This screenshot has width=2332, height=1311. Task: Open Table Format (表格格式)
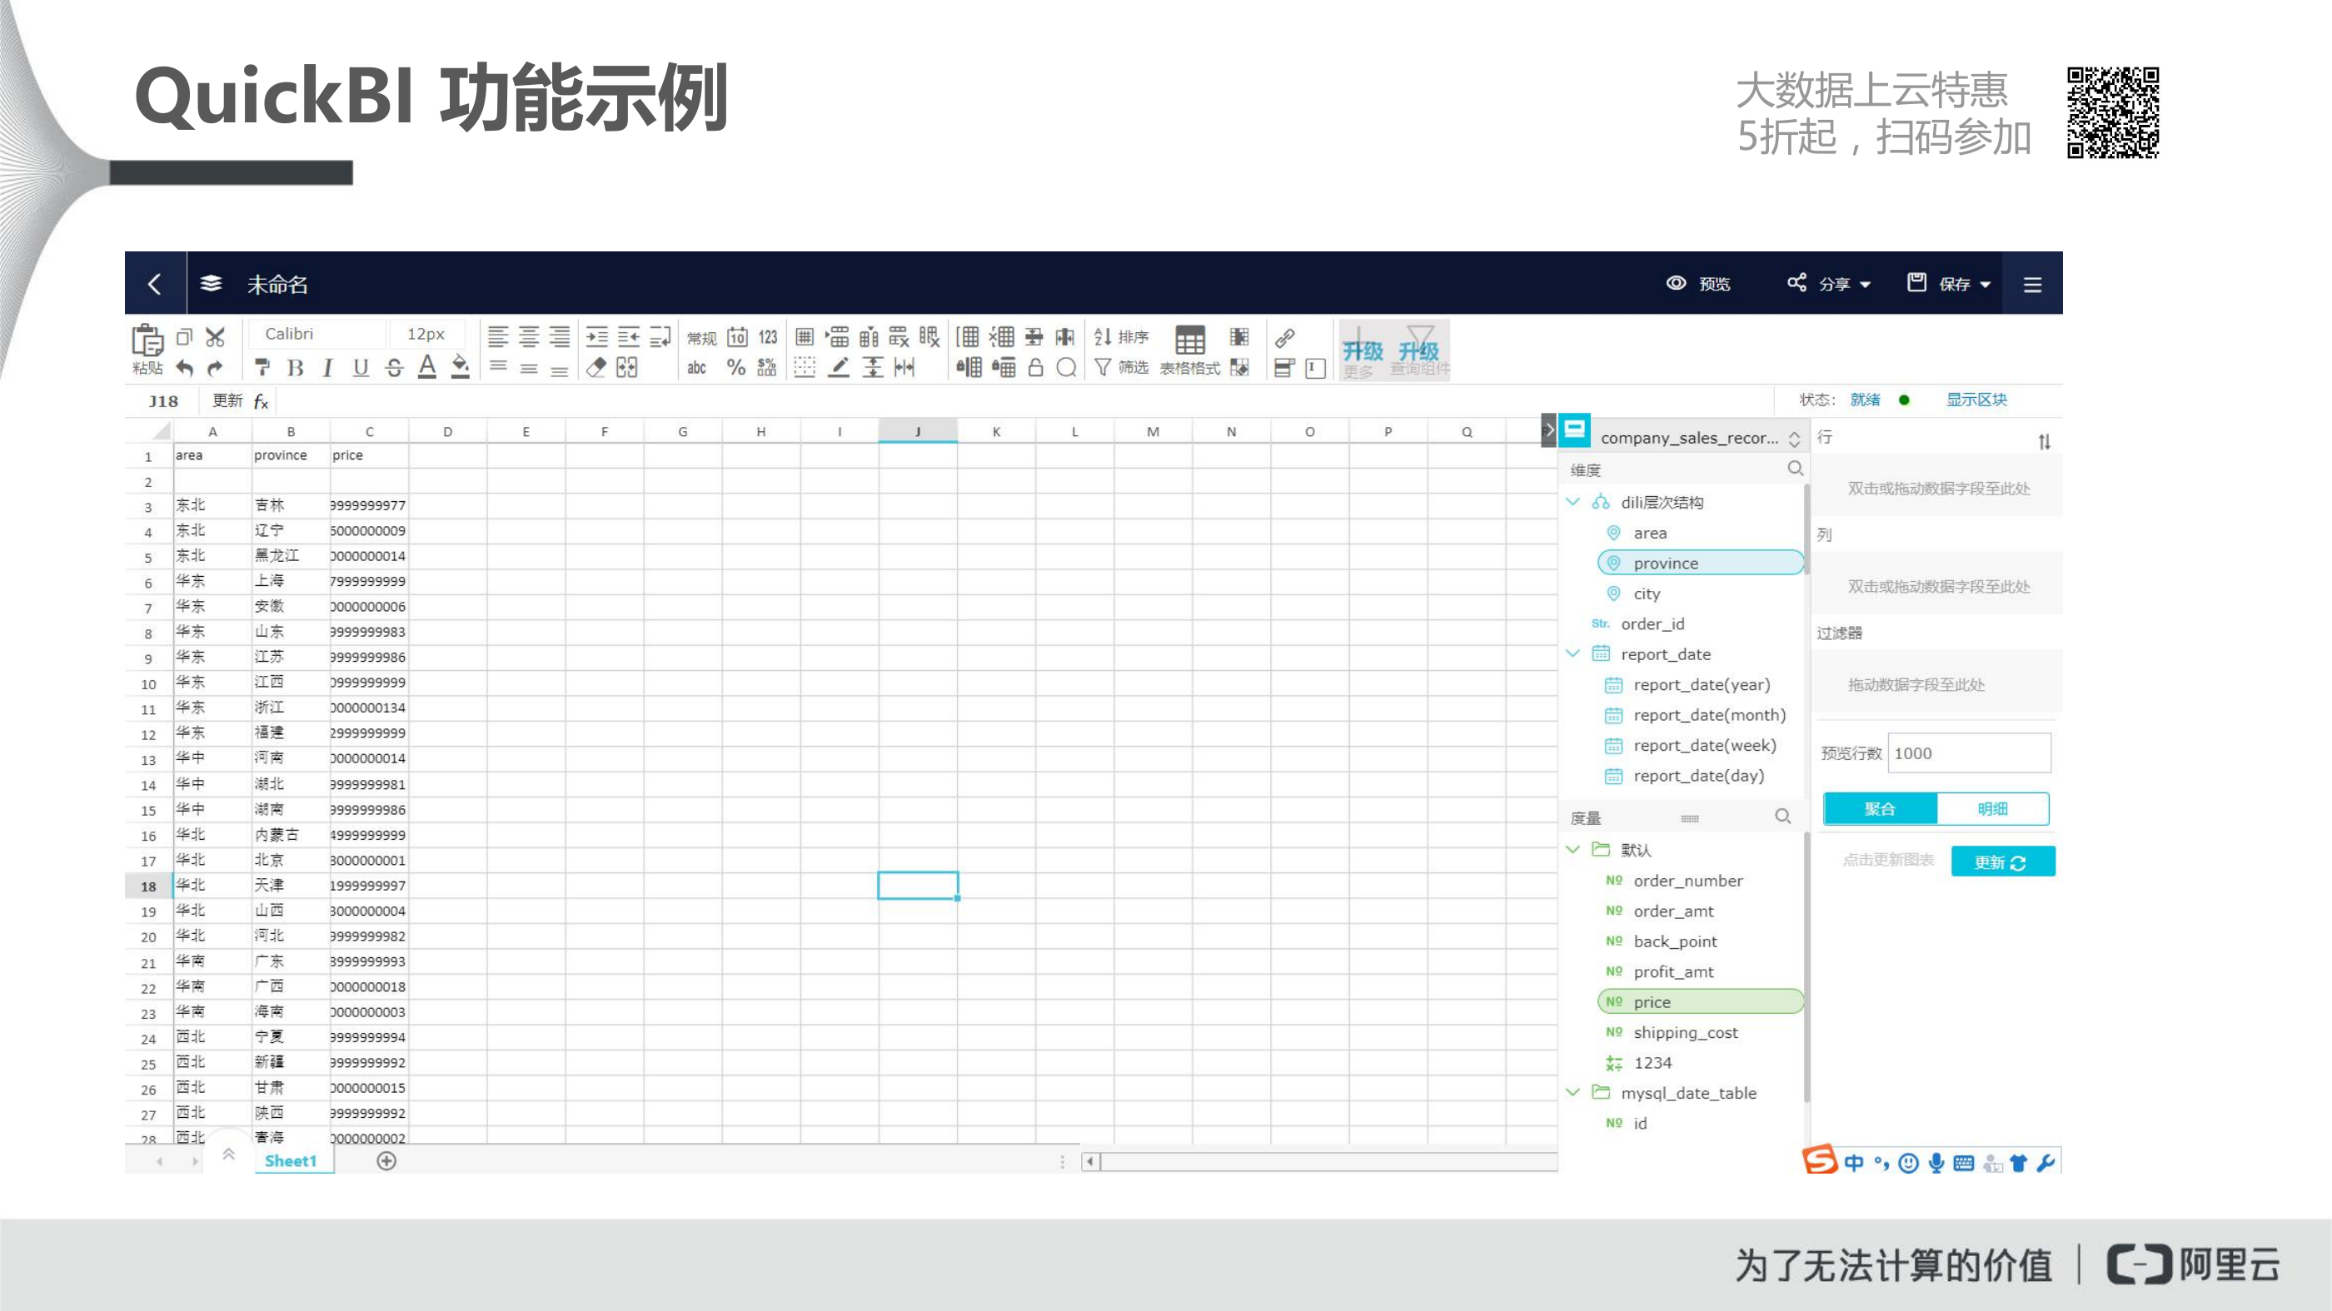(1189, 351)
